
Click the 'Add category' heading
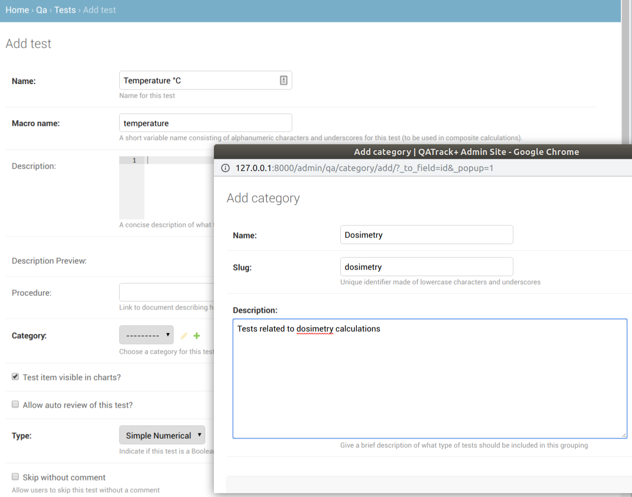263,198
